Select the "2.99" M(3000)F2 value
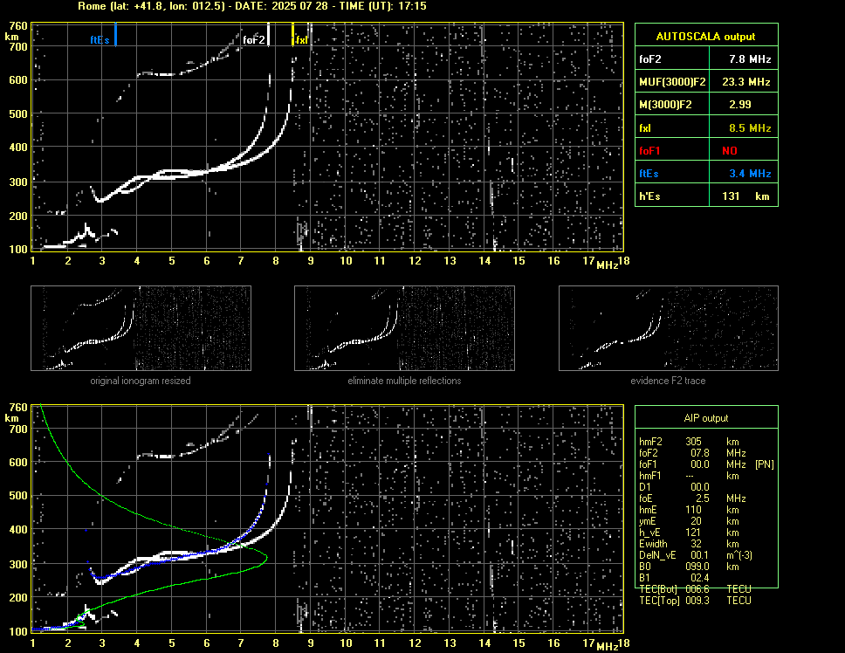845x653 pixels. click(739, 105)
